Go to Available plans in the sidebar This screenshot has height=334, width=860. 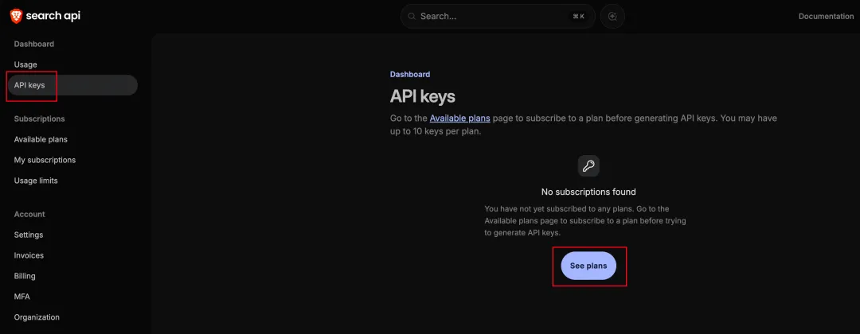click(x=41, y=139)
